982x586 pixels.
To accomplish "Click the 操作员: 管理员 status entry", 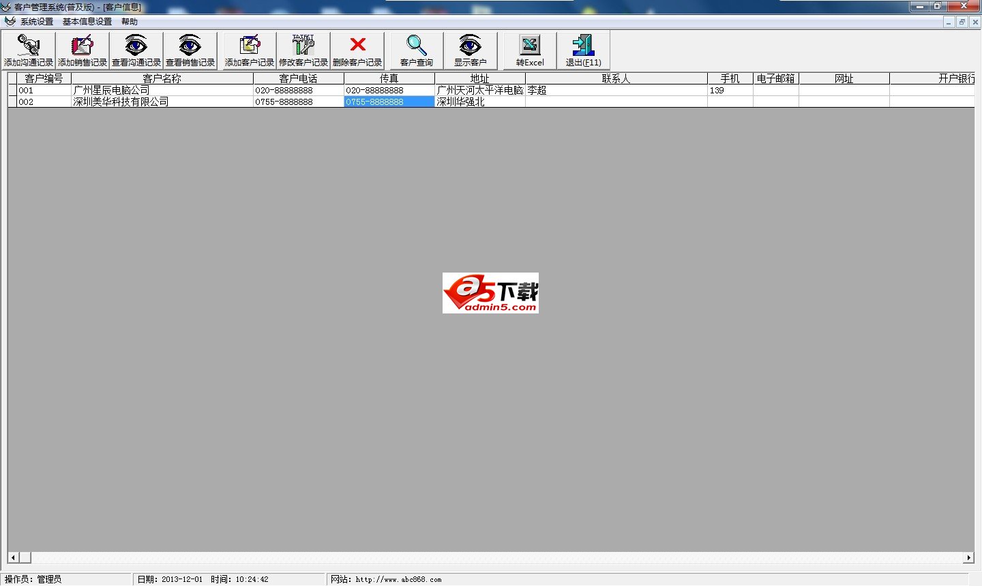I will pos(33,579).
